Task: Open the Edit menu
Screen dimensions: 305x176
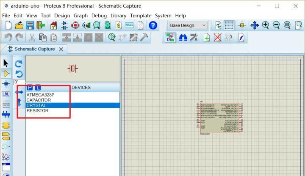Action: (18, 16)
